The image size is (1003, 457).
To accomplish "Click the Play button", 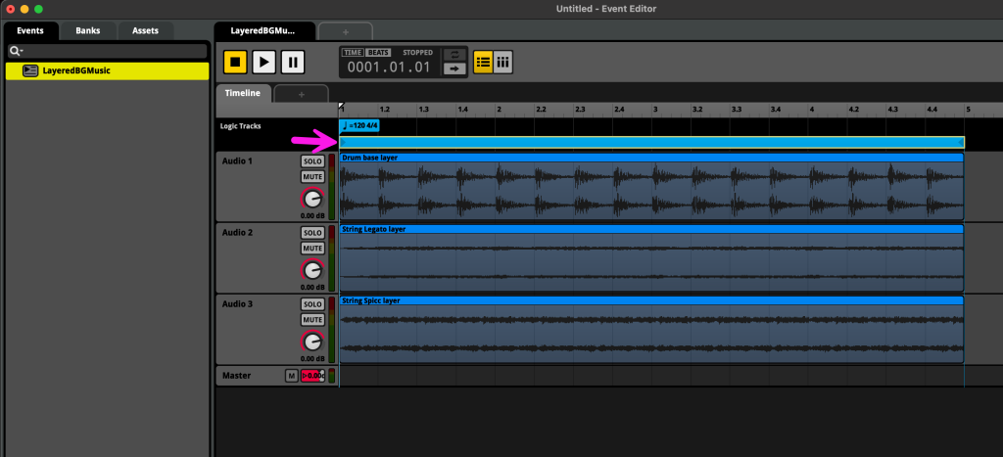I will 263,63.
